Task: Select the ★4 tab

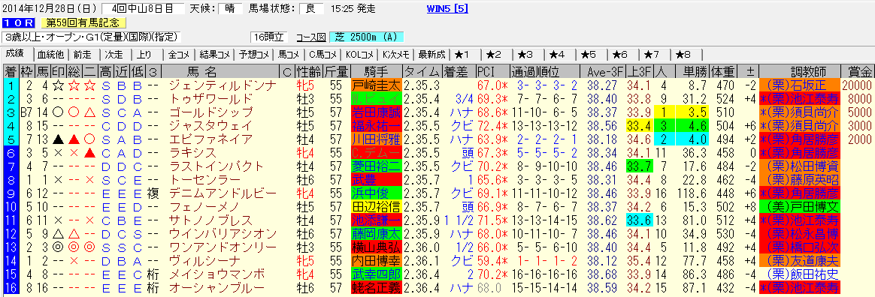Action: click(x=561, y=55)
